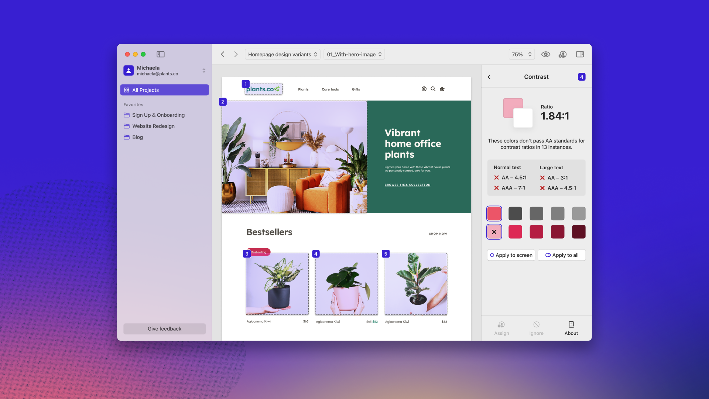Viewport: 709px width, 399px height.
Task: Select the third rubber plant thumbnail
Action: pyautogui.click(x=416, y=284)
